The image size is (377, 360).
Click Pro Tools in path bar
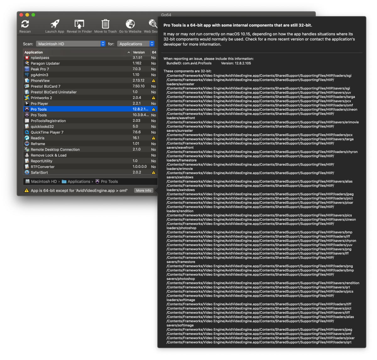107,182
